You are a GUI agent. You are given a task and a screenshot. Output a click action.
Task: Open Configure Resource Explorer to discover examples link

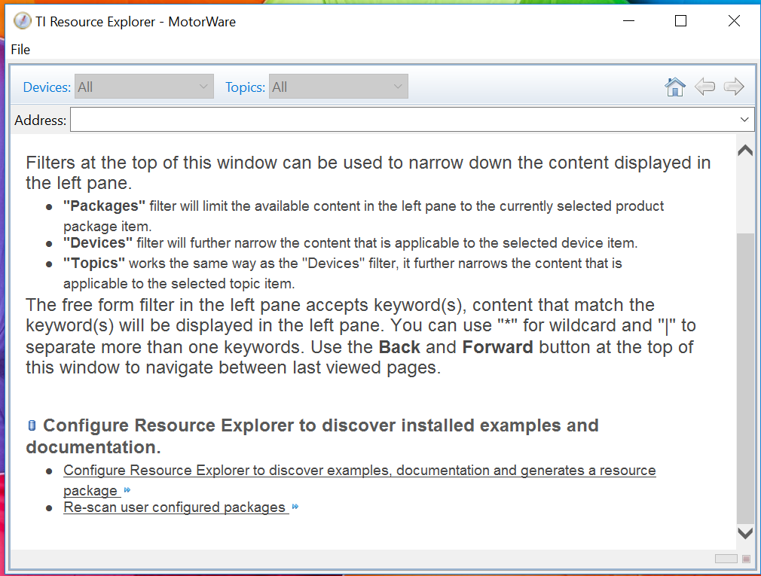[359, 471]
